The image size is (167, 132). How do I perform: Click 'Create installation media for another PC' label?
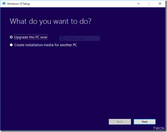pyautogui.click(x=46, y=45)
